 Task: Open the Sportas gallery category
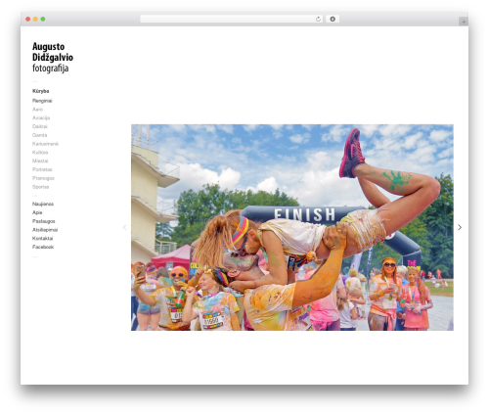coord(40,187)
